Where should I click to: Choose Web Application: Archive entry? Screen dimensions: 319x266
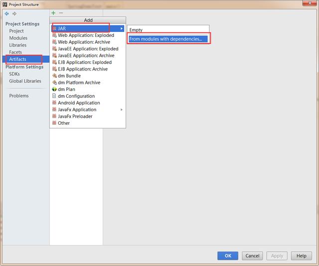[x=88, y=42]
